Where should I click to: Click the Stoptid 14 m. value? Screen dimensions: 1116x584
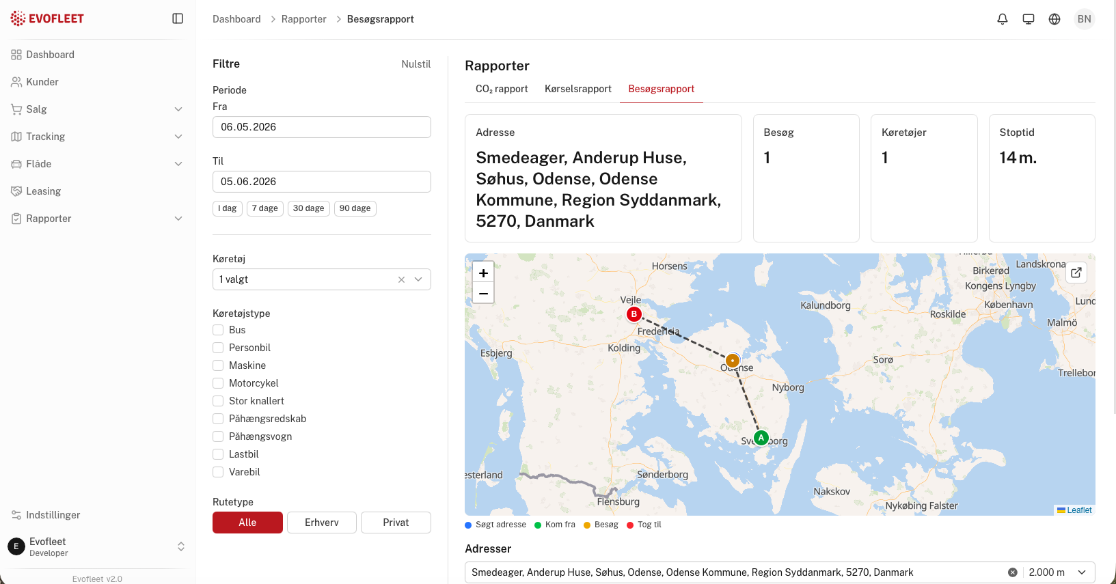click(1018, 158)
